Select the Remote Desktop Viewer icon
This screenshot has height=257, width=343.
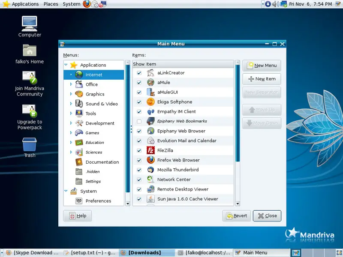pos(150,189)
